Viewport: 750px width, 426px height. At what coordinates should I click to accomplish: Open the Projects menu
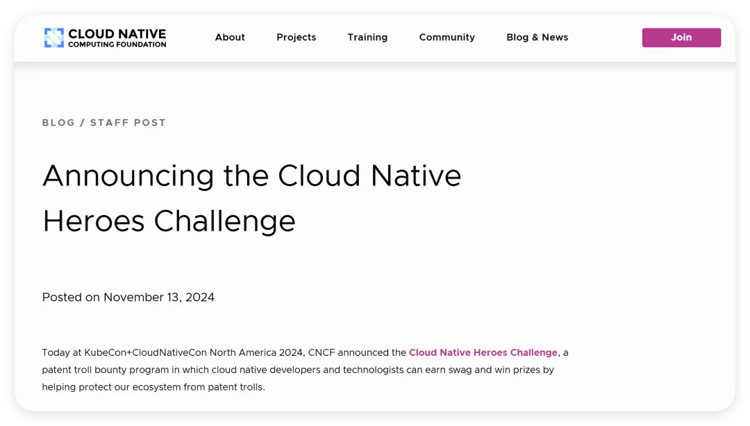pyautogui.click(x=296, y=38)
